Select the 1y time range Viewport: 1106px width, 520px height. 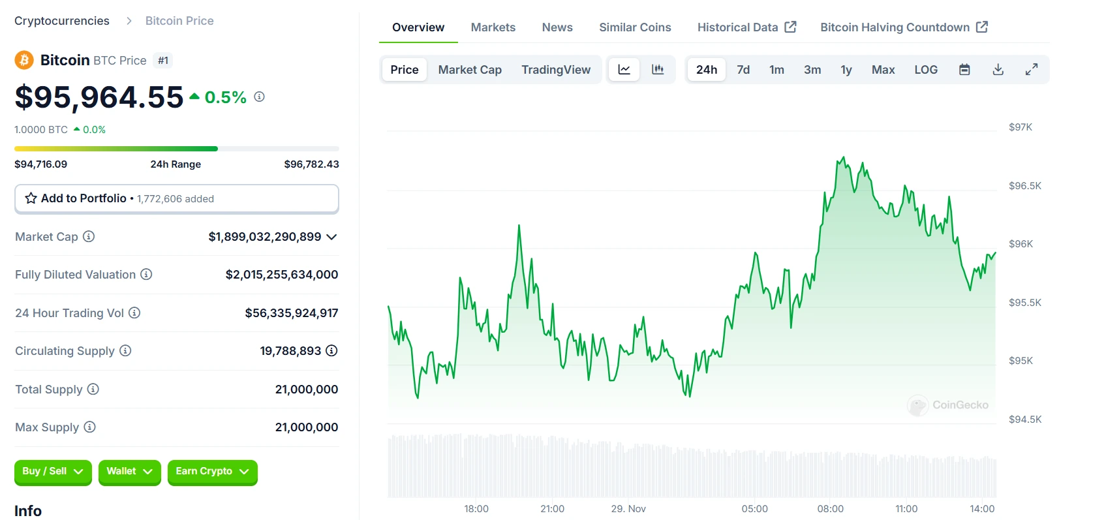(846, 69)
